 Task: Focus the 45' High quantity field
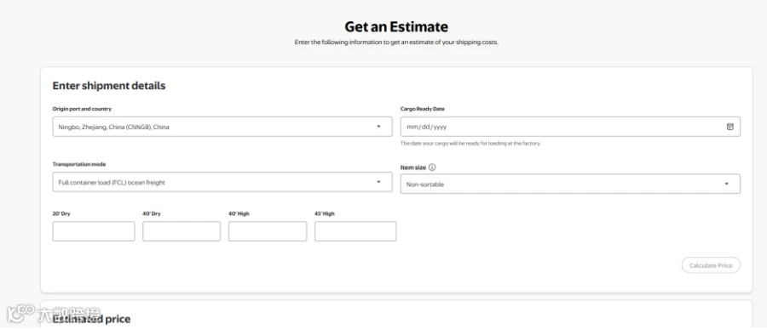click(x=355, y=231)
